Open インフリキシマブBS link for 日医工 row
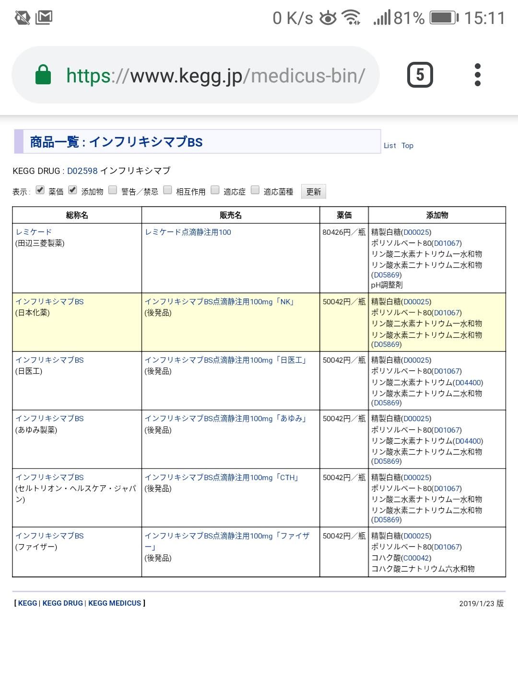 (49, 360)
